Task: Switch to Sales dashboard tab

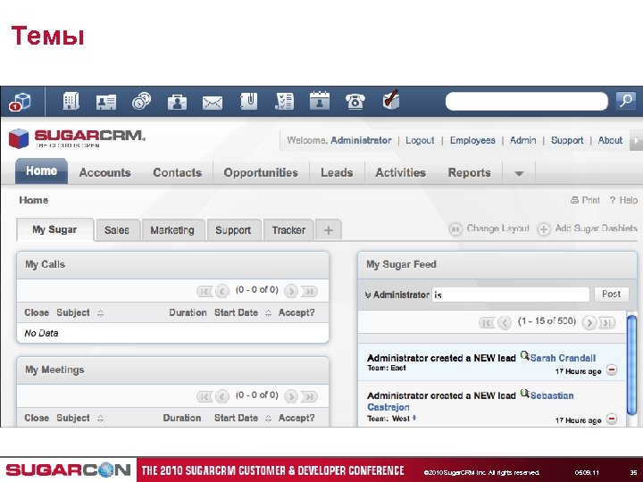Action: (x=117, y=230)
